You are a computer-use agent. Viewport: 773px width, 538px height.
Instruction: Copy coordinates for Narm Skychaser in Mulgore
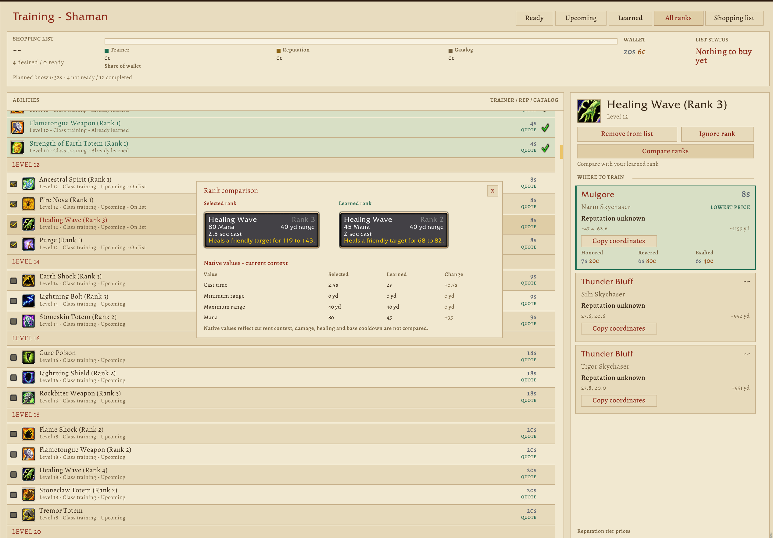(619, 241)
